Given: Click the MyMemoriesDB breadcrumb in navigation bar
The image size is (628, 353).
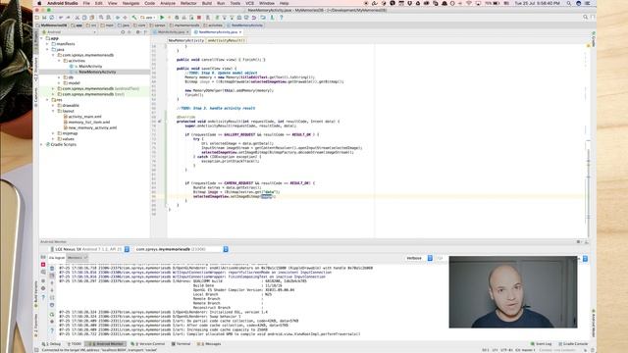Looking at the screenshot, I should [52, 25].
